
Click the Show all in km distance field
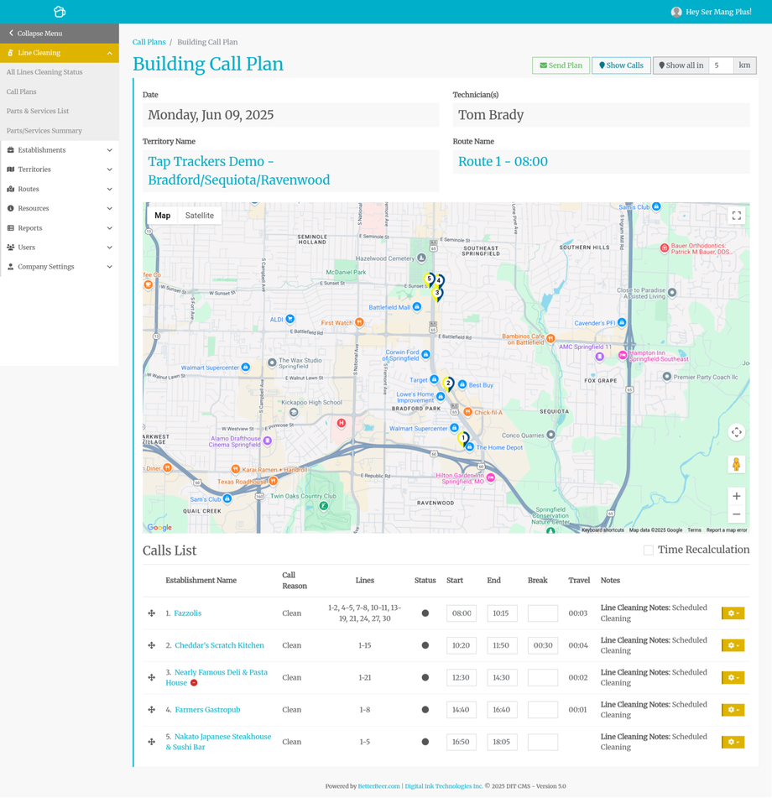[721, 65]
